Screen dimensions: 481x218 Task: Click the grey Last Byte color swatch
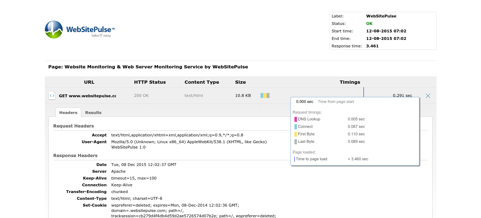click(296, 142)
